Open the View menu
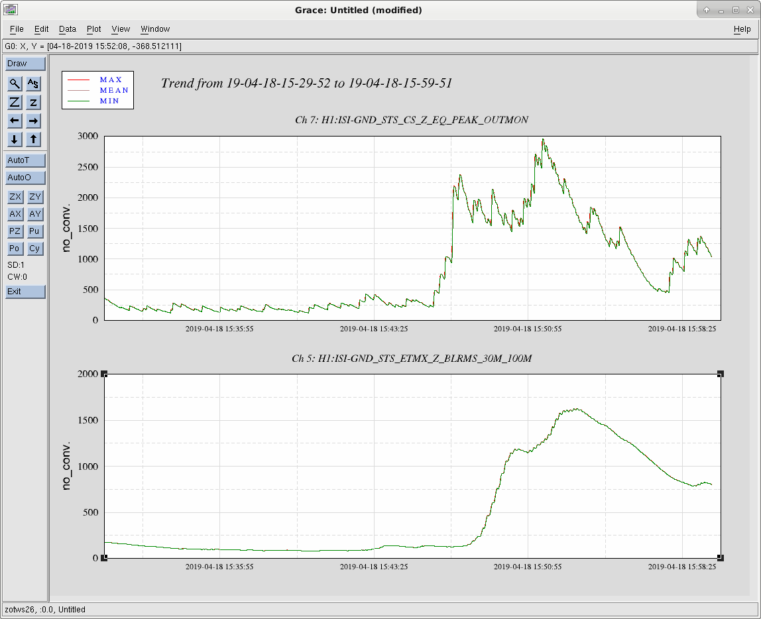This screenshot has width=761, height=619. (x=121, y=29)
